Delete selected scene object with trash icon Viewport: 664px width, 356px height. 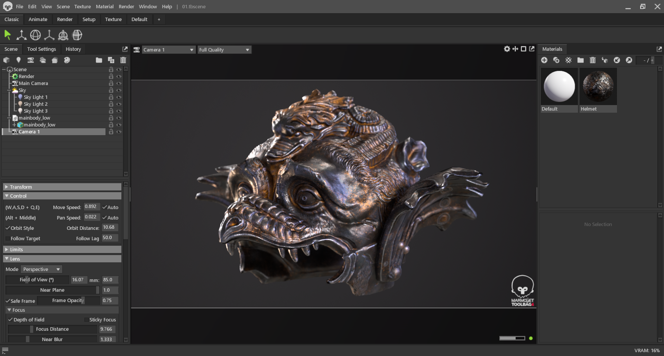(x=123, y=60)
